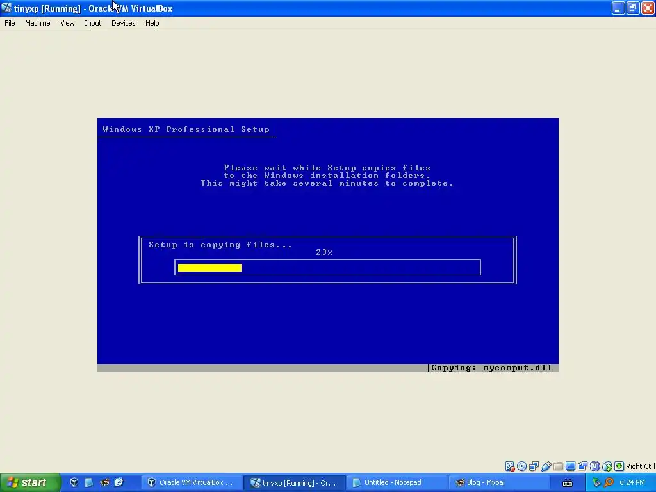Click the mouse integration status icon
This screenshot has height=492, width=656.
coord(607,466)
